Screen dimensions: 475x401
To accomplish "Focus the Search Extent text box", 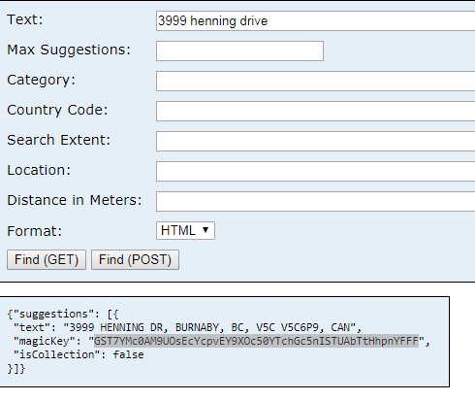I will coord(316,141).
